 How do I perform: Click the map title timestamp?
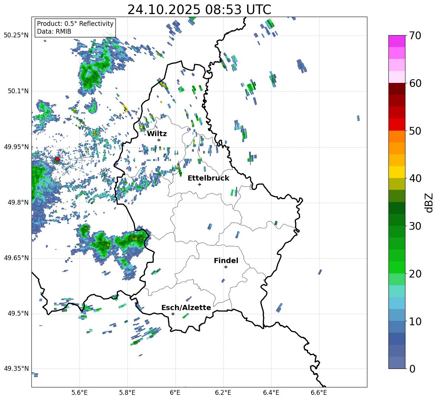pos(199,10)
